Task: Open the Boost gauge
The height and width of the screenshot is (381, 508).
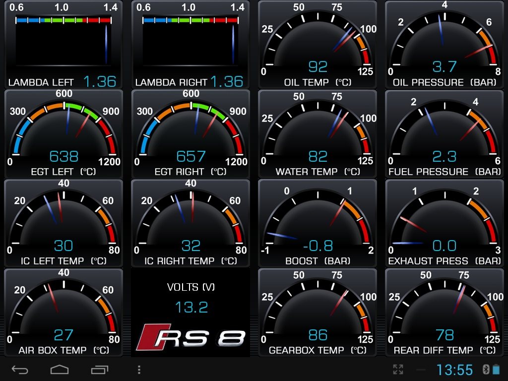Action: 317,223
